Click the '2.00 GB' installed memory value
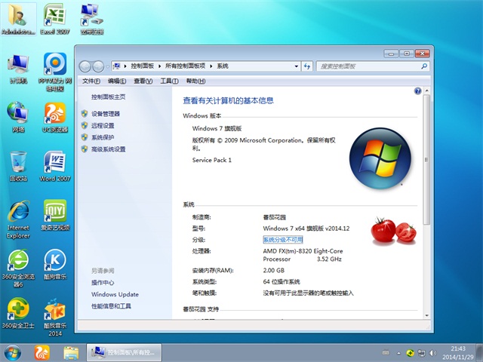483x362 pixels. click(273, 270)
